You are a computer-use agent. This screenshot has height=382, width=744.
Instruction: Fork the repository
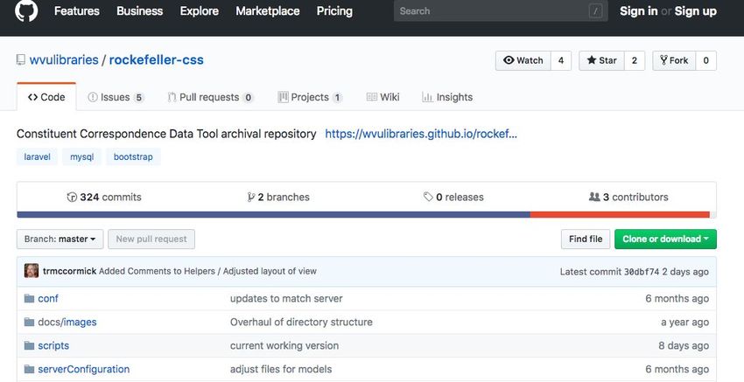[x=674, y=60]
